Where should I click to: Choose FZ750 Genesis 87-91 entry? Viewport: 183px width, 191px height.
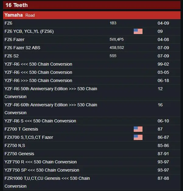coord(92,154)
